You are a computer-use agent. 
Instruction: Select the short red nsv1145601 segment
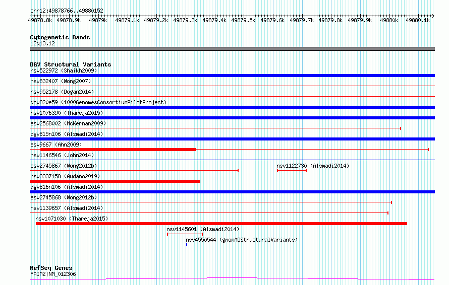click(x=185, y=234)
